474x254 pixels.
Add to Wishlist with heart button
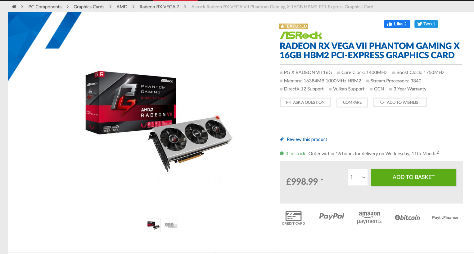point(400,102)
